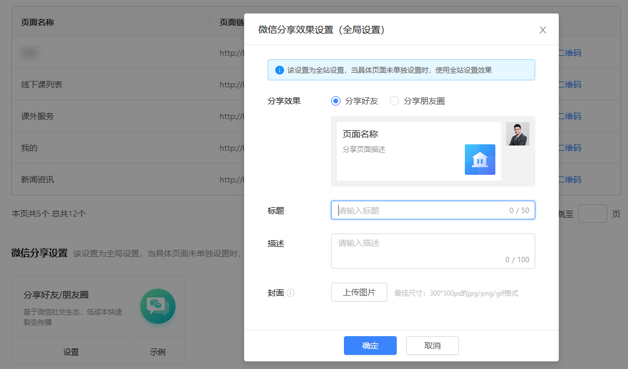628x369 pixels.
Task: Open 示例 under the share card
Action: 157,352
